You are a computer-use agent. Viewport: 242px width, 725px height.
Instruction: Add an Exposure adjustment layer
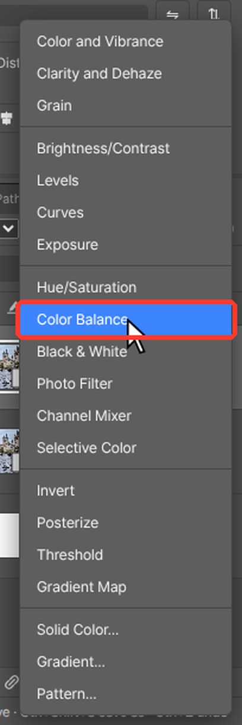[x=126, y=245]
